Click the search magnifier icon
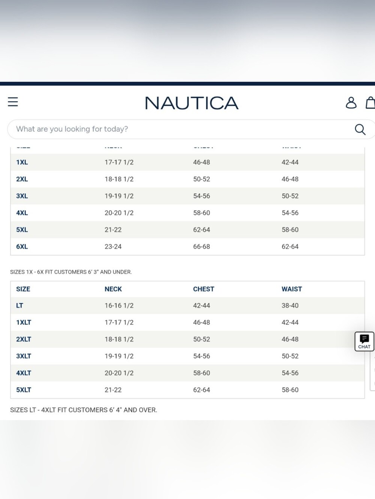The height and width of the screenshot is (499, 375). [360, 129]
